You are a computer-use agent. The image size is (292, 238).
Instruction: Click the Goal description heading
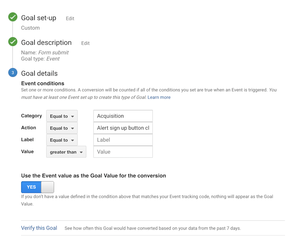pyautogui.click(x=46, y=42)
